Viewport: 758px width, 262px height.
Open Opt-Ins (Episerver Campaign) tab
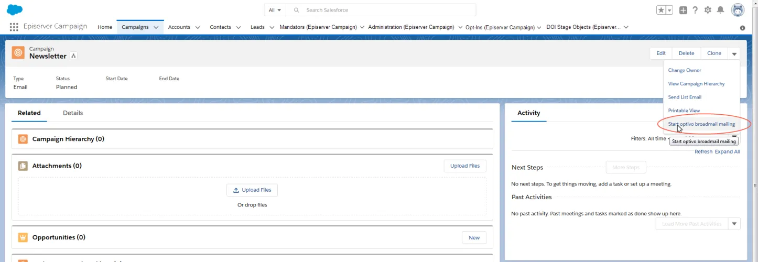(500, 27)
